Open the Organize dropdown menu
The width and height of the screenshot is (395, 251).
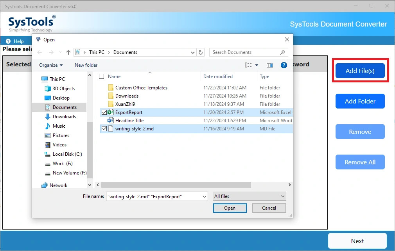point(50,65)
